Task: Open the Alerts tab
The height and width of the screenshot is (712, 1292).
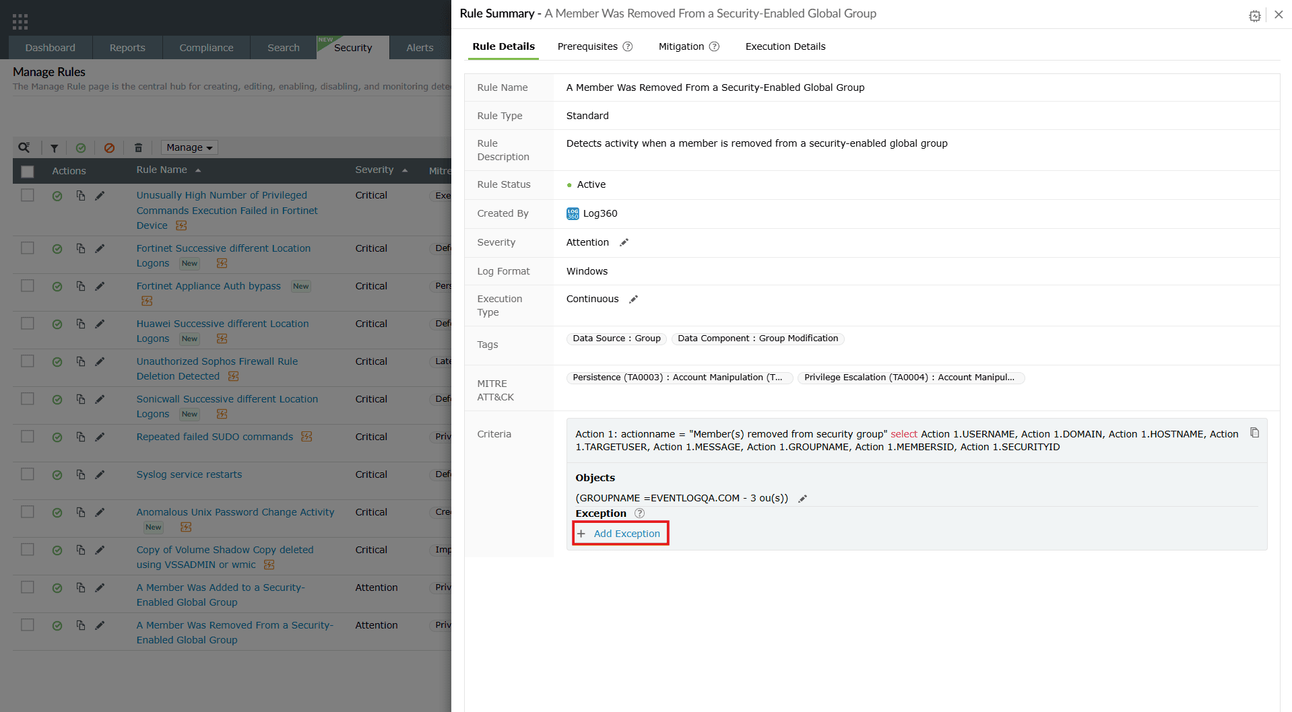Action: click(x=420, y=48)
